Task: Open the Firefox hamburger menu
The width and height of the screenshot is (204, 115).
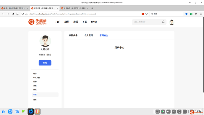Action: (201, 14)
